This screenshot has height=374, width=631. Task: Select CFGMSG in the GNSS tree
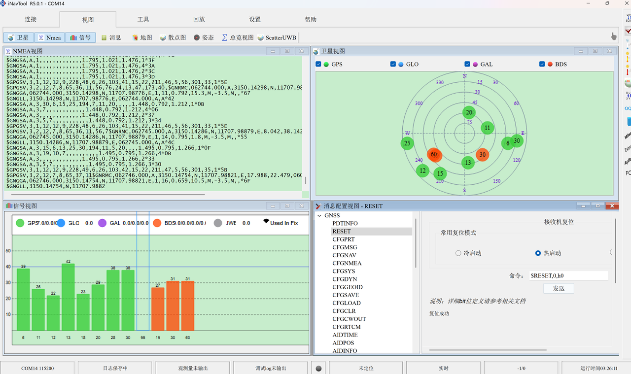345,247
